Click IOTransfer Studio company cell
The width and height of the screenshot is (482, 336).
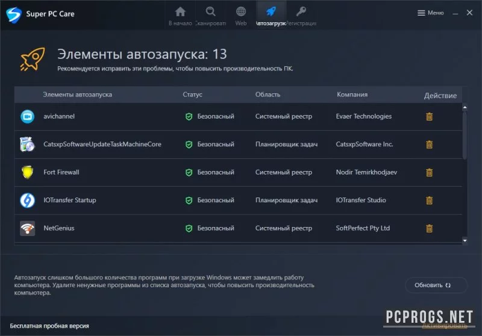tap(361, 201)
